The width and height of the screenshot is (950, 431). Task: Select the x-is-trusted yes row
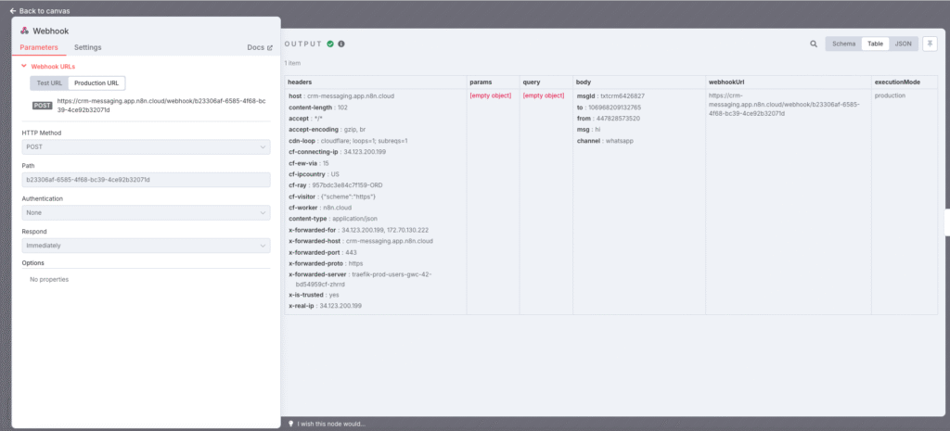click(x=314, y=295)
